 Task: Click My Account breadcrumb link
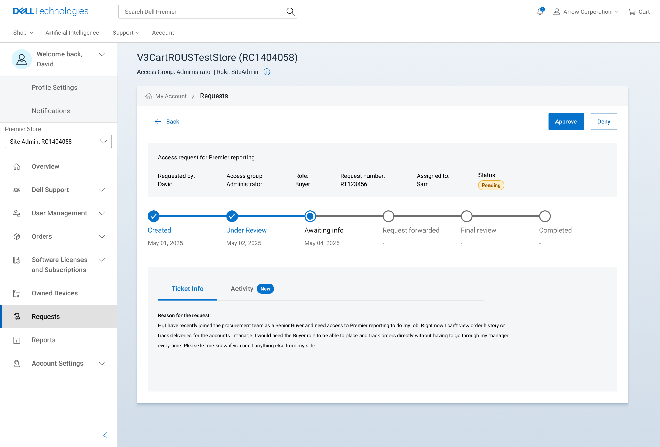tap(171, 96)
